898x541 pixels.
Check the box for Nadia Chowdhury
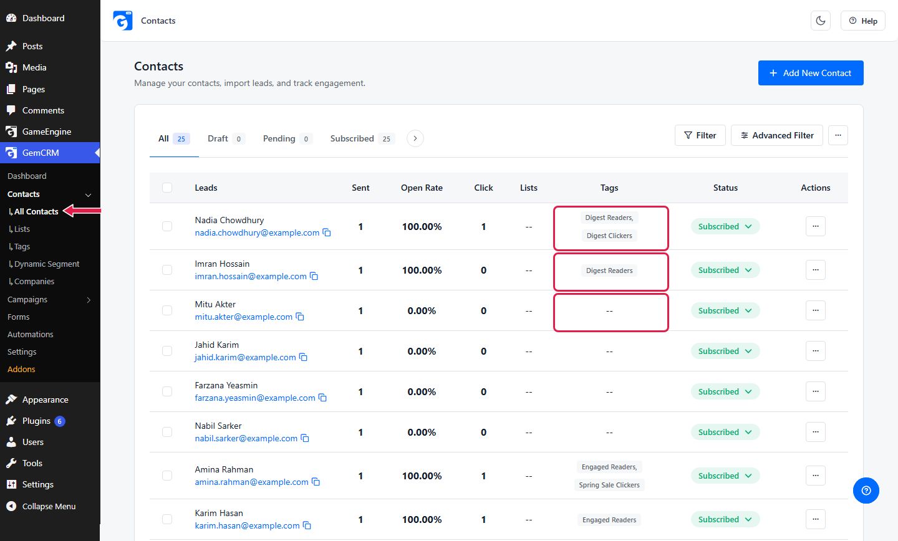167,226
